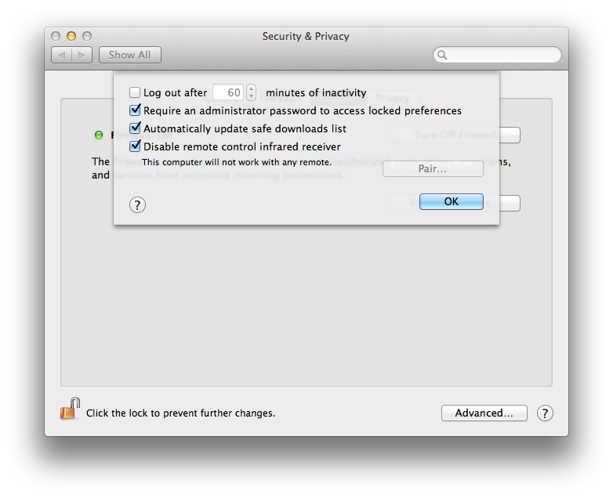Click the search field in toolbar

(x=497, y=55)
